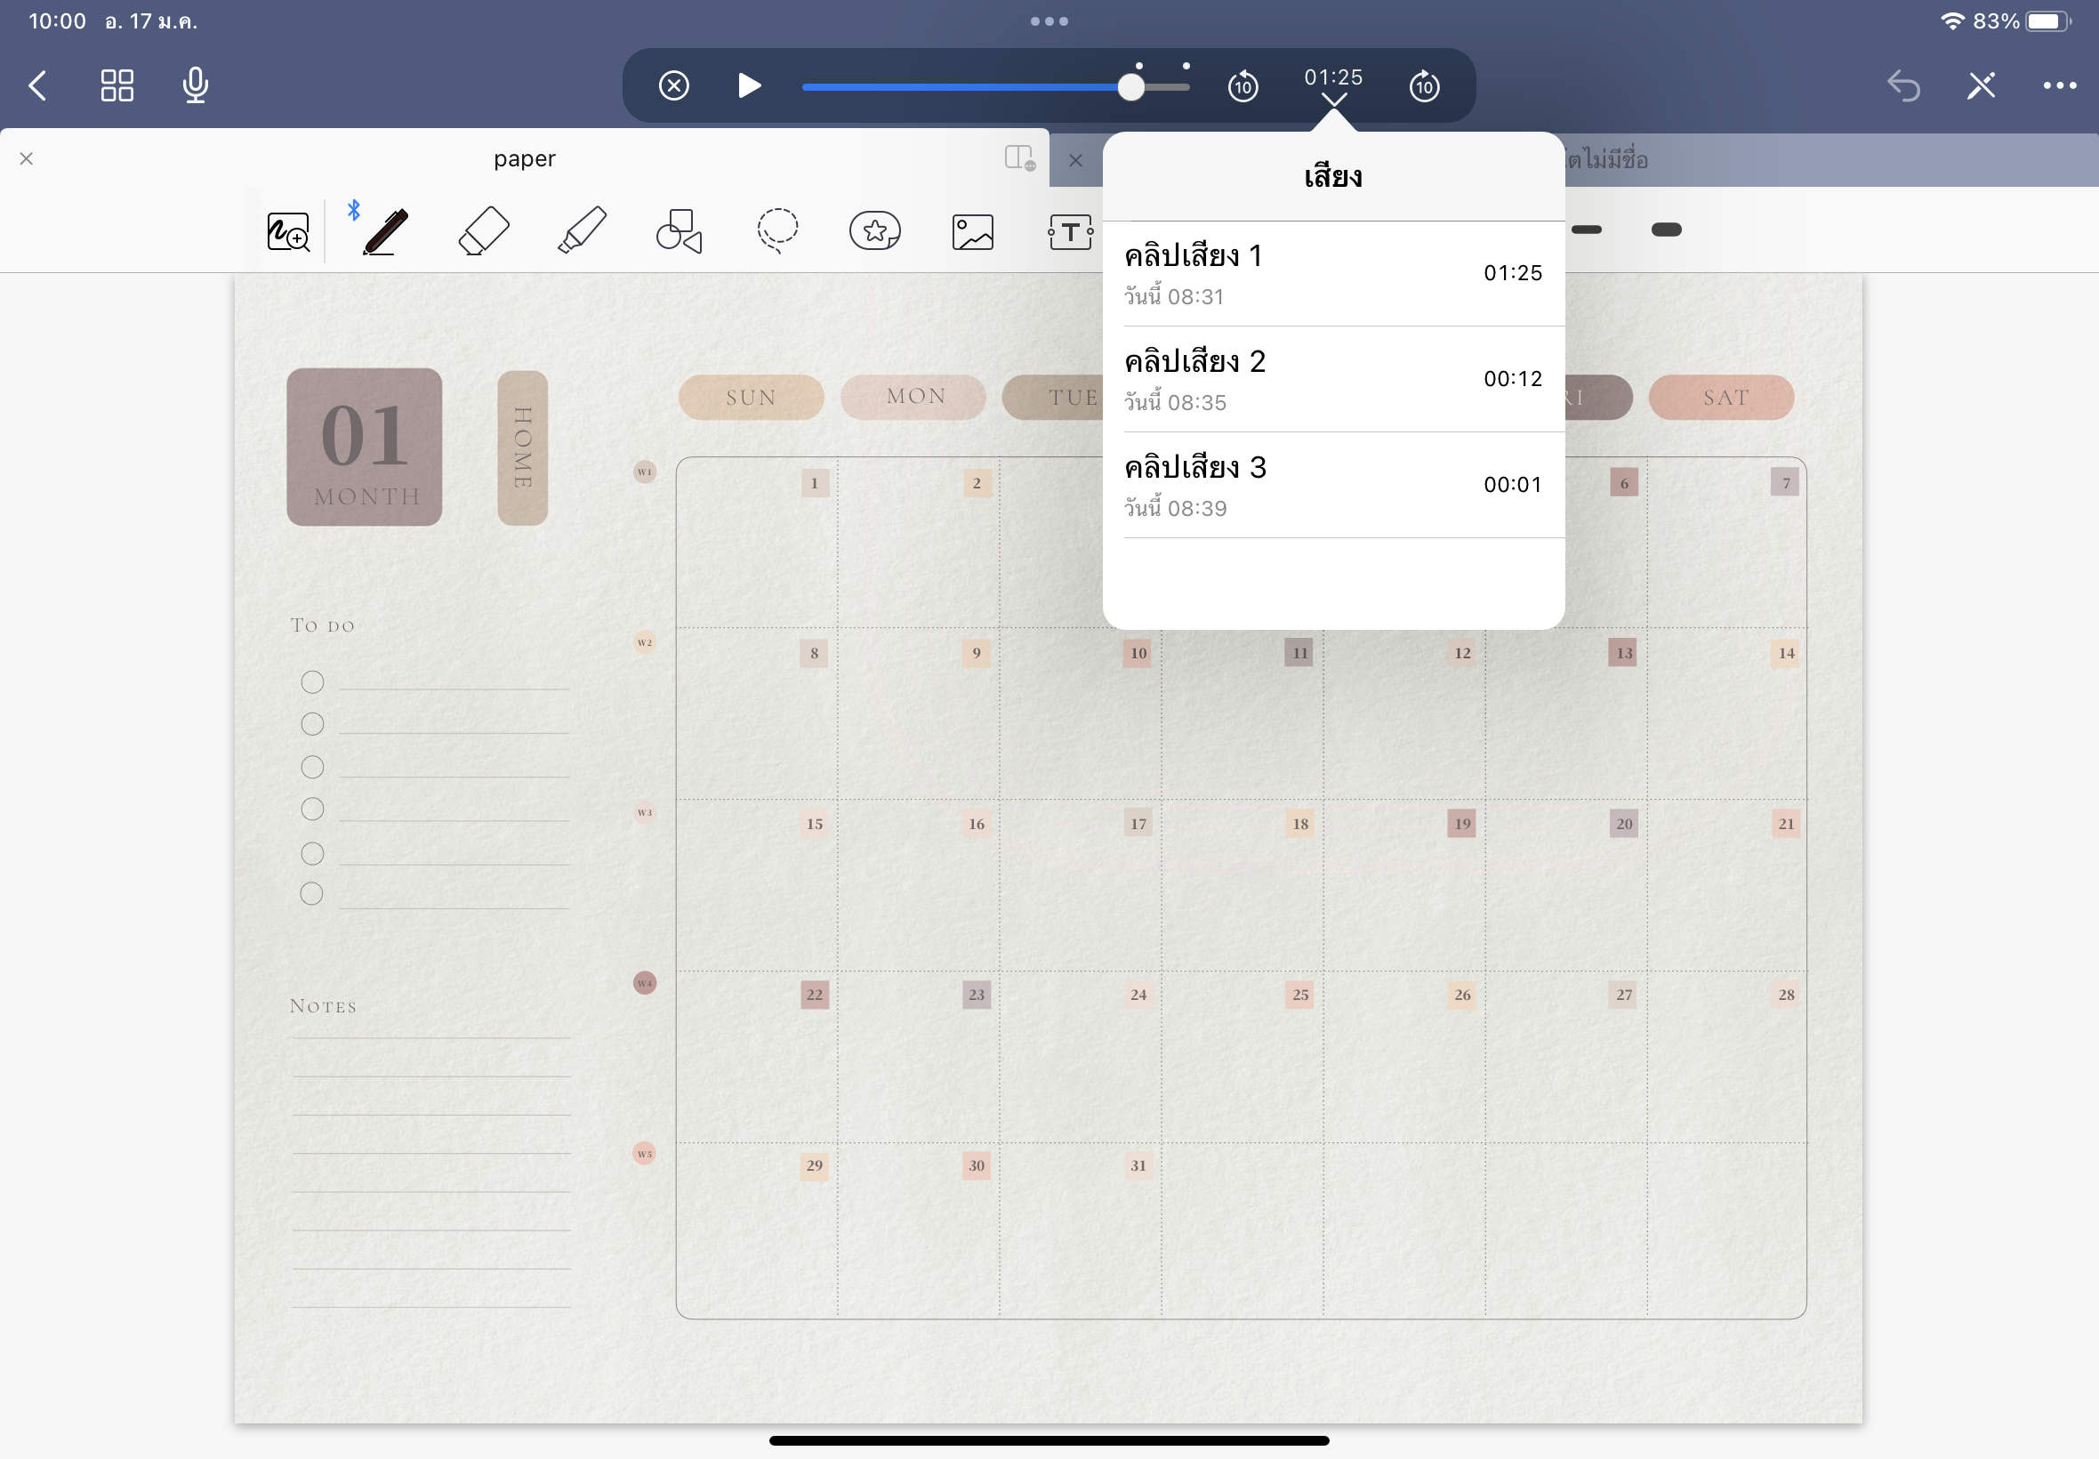The height and width of the screenshot is (1459, 2099).
Task: Click the audio playback progress slider
Action: coord(995,87)
